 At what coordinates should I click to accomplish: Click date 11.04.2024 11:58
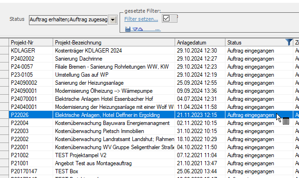(197, 107)
